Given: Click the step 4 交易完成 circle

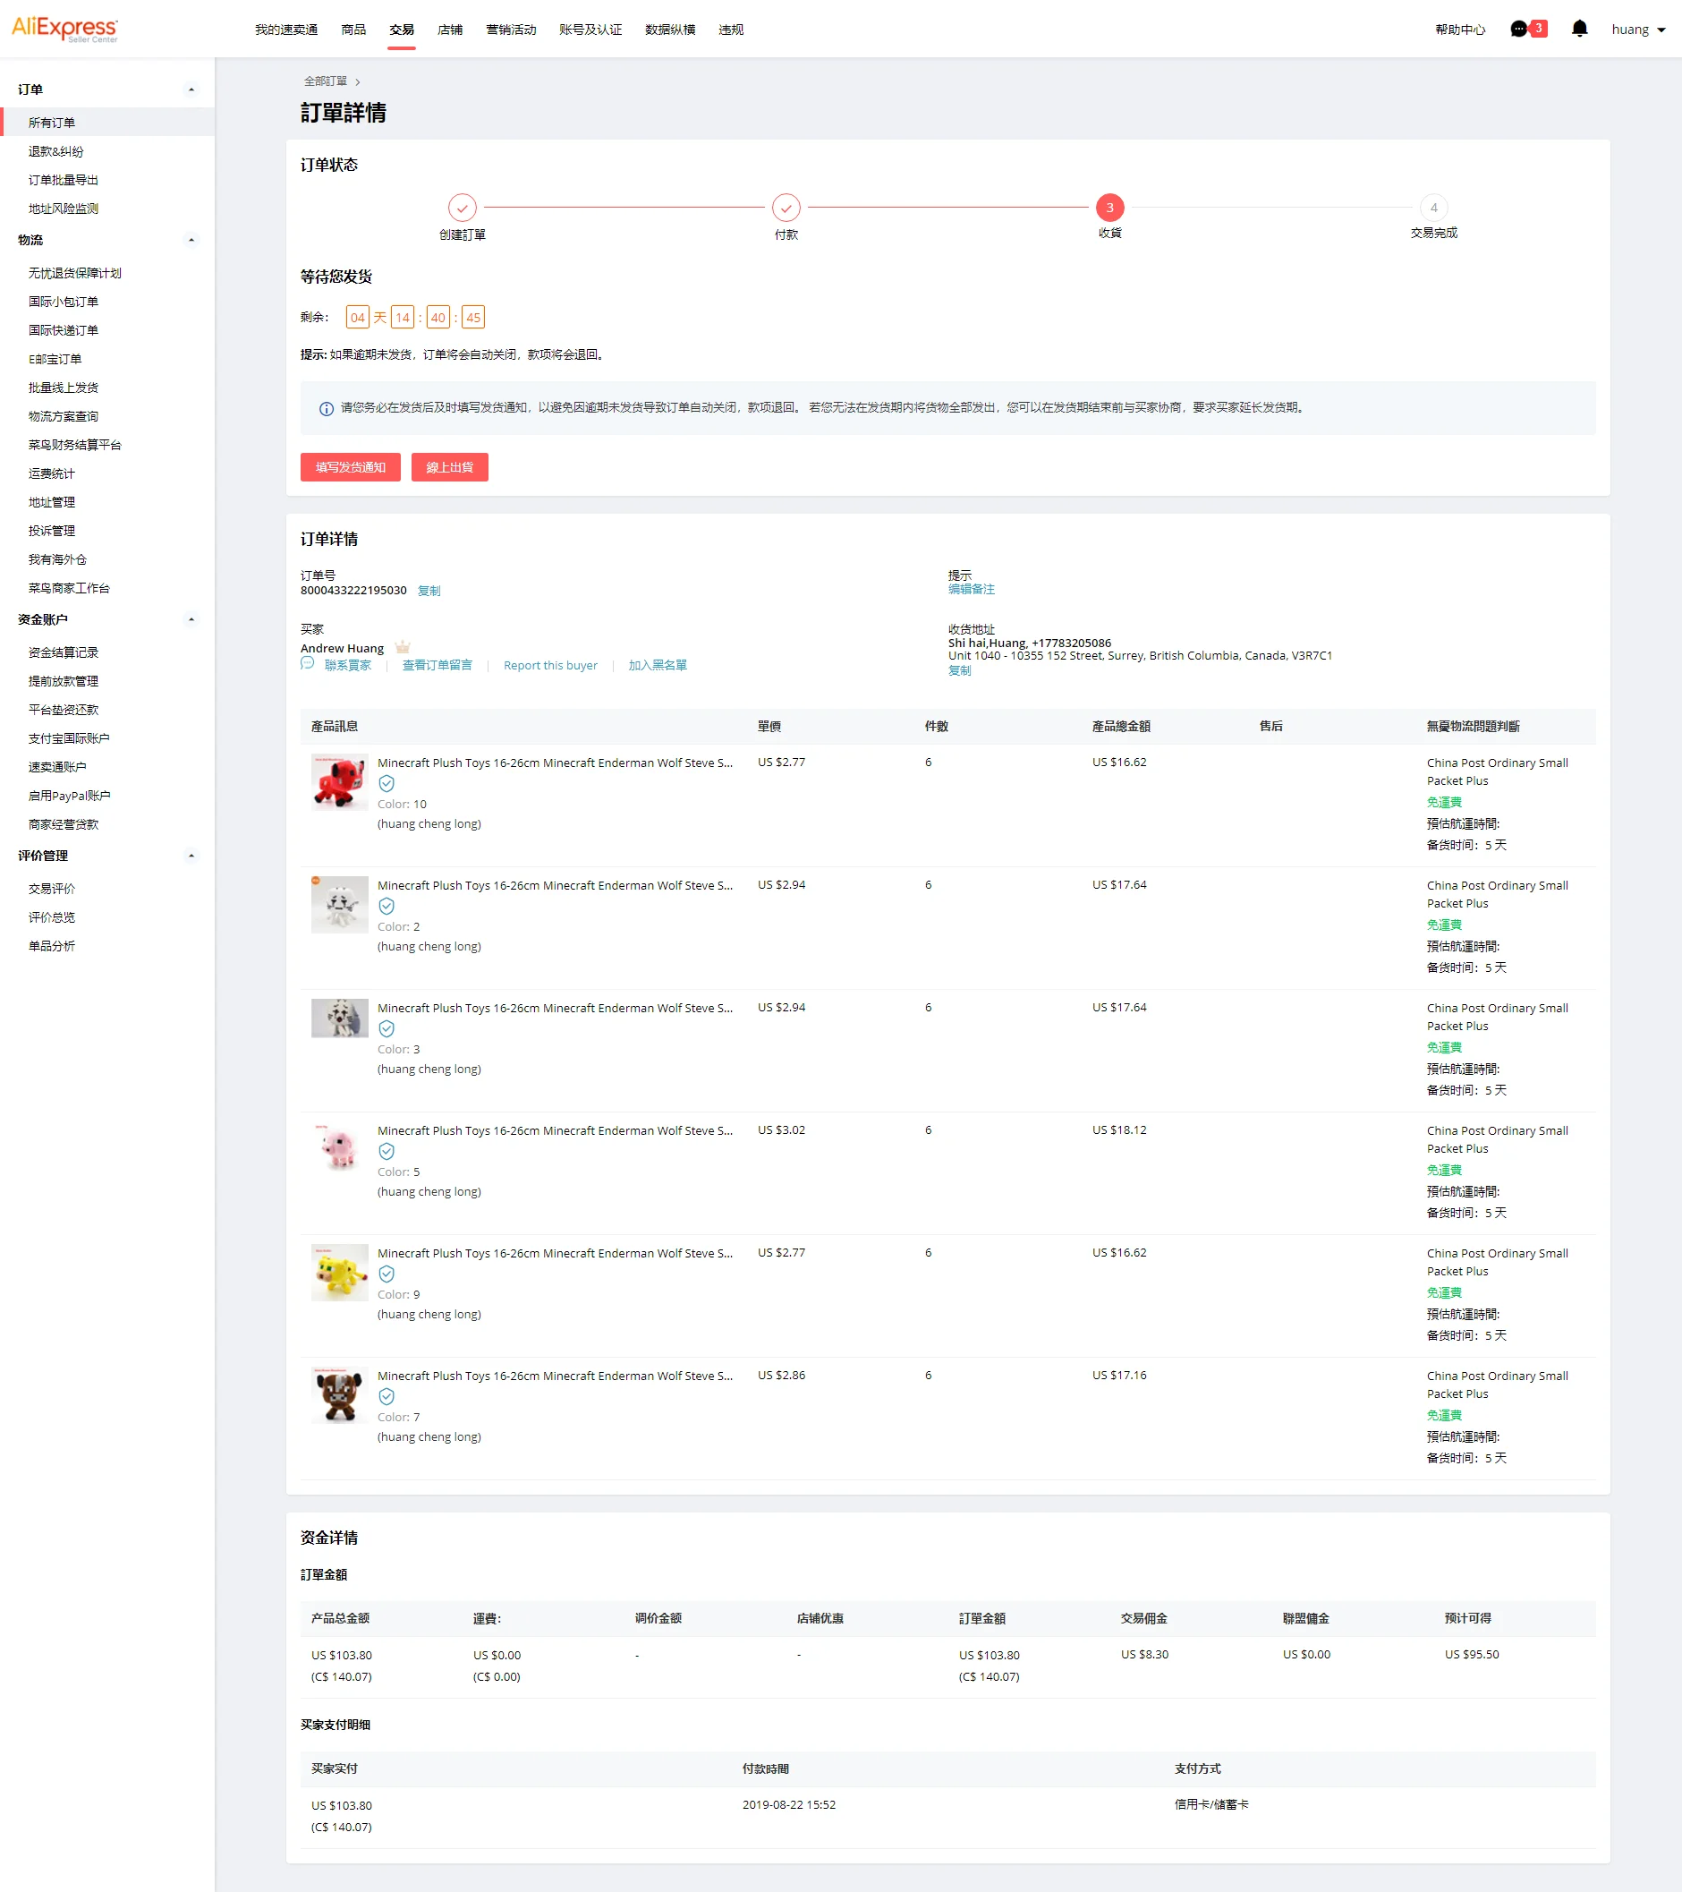Looking at the screenshot, I should pos(1434,208).
